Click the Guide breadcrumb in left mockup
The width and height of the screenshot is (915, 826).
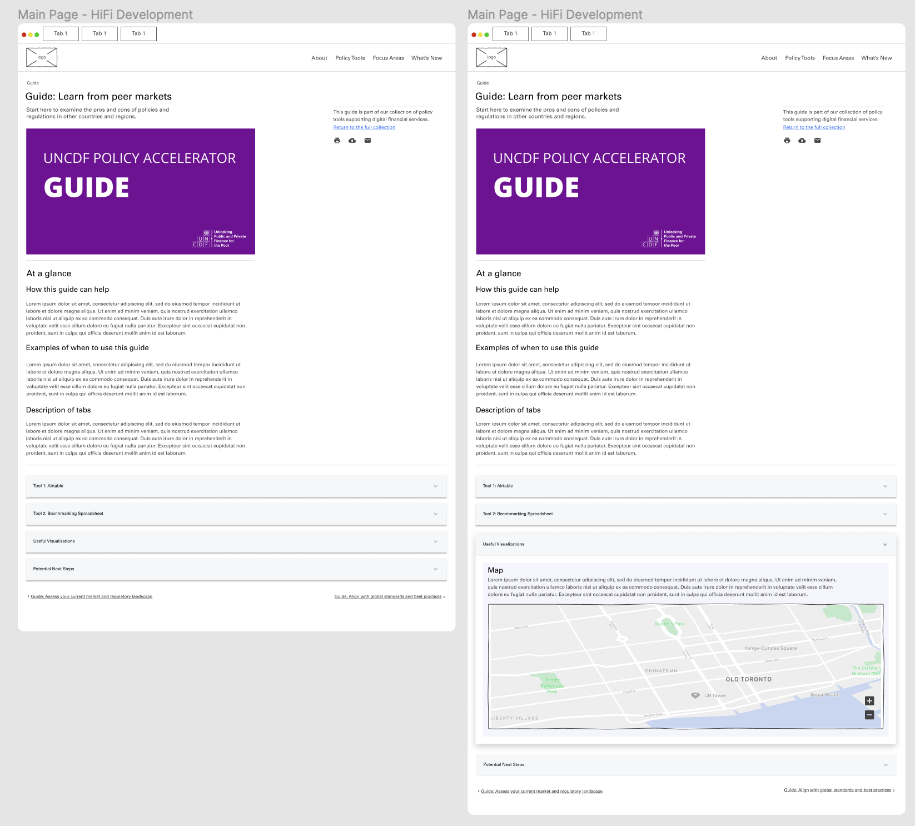(x=33, y=83)
